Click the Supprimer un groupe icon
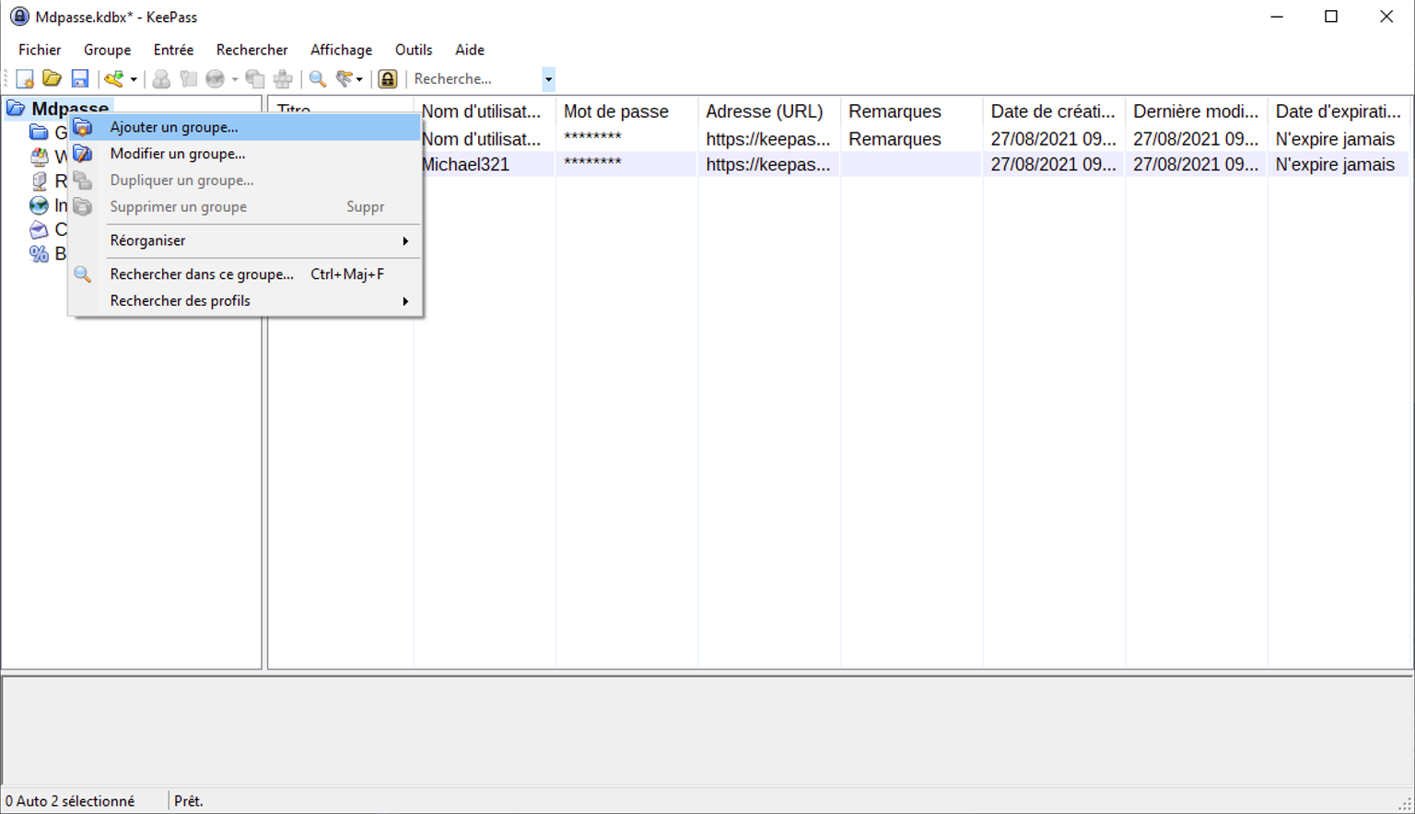 (83, 207)
